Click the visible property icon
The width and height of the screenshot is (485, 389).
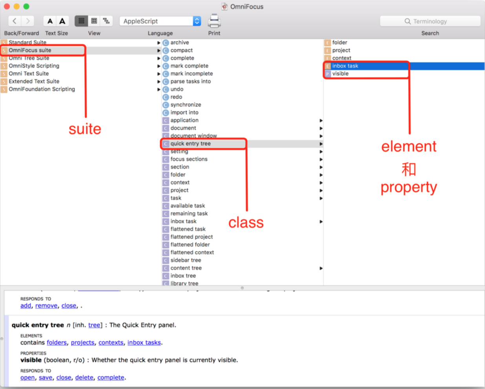pyautogui.click(x=327, y=74)
